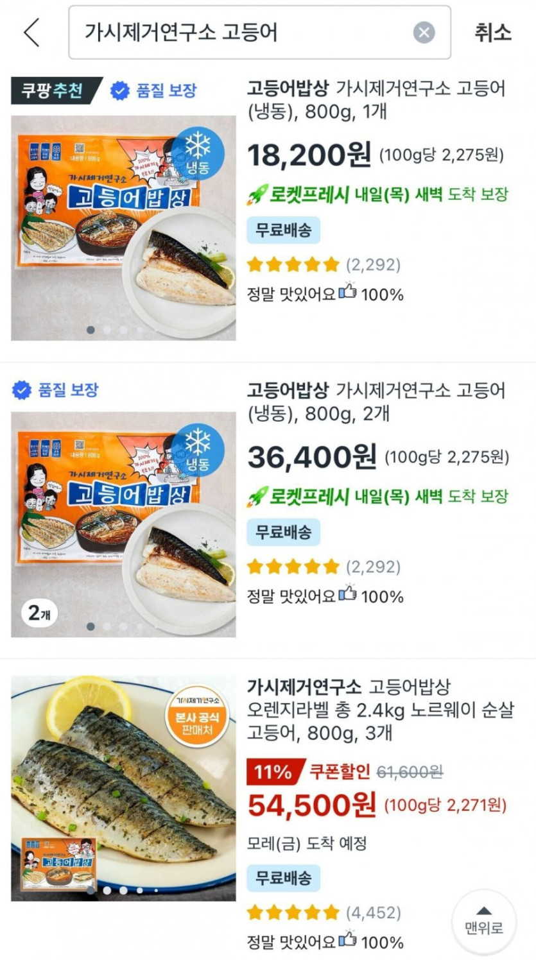The height and width of the screenshot is (960, 536).
Task: Tap the back arrow icon
Action: coord(32,33)
